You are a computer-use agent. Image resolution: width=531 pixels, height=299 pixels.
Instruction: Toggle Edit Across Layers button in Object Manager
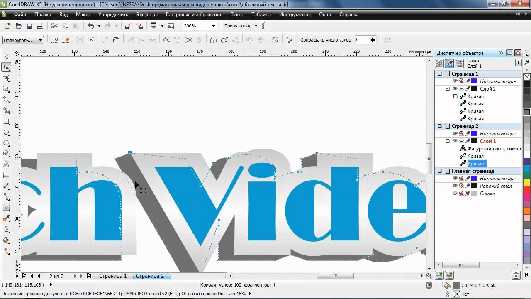point(449,64)
